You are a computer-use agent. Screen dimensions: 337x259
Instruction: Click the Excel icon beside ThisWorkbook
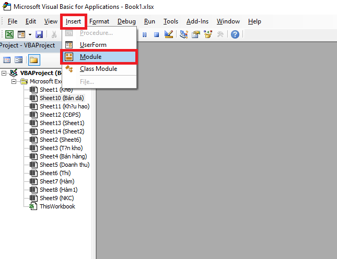tap(33, 206)
